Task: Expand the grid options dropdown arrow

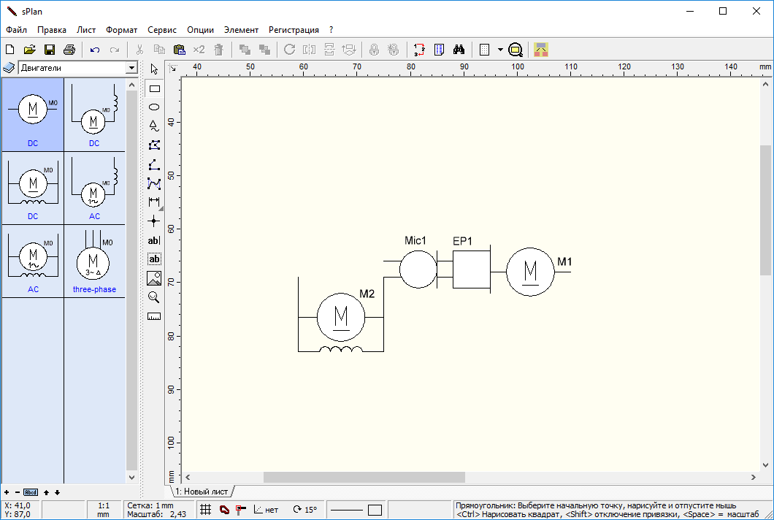Action: [x=500, y=50]
